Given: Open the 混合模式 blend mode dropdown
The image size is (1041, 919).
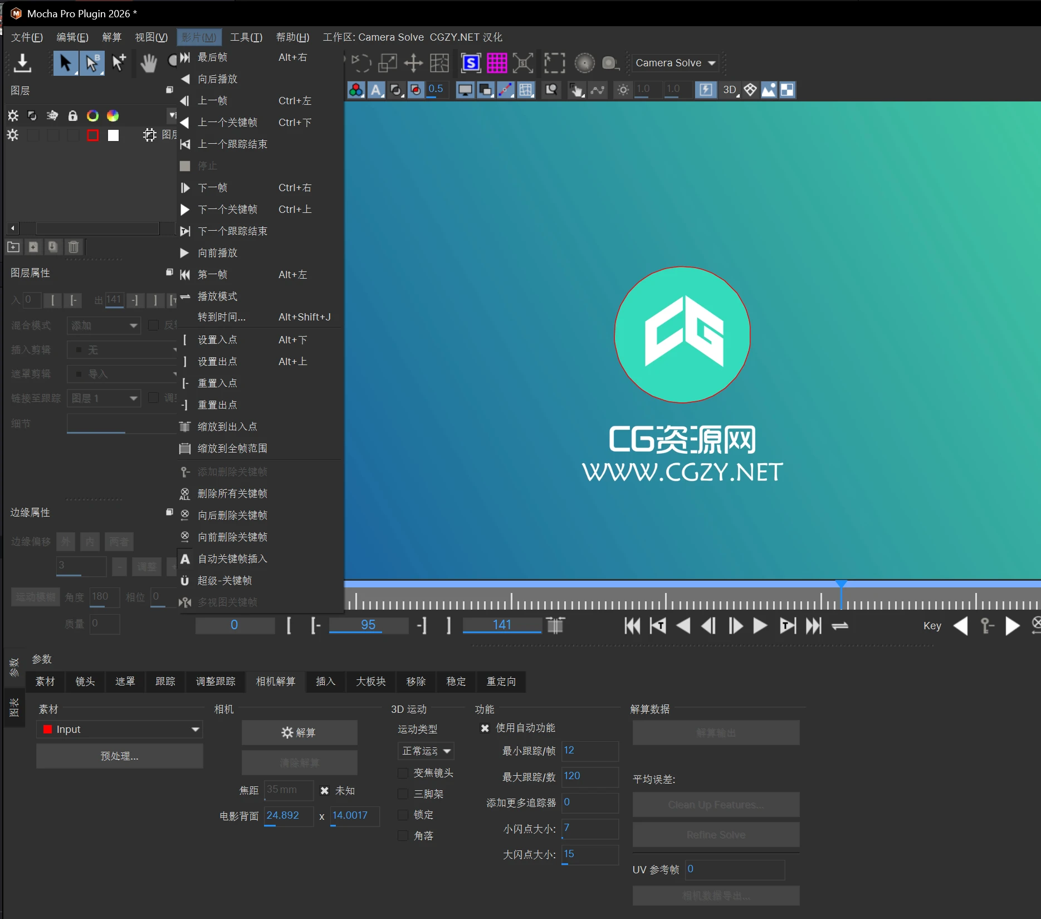Looking at the screenshot, I should [103, 325].
